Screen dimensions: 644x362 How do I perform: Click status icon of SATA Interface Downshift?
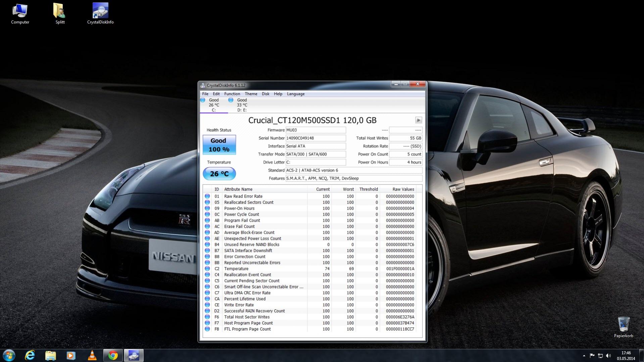[x=207, y=251]
